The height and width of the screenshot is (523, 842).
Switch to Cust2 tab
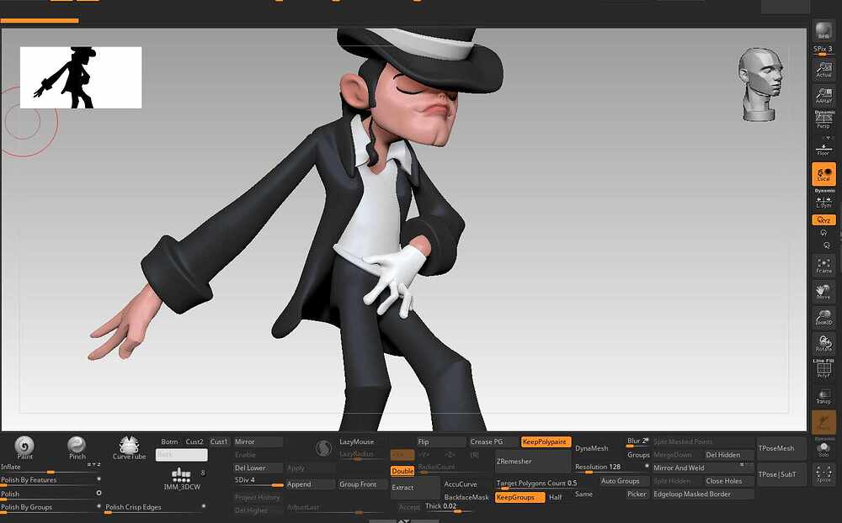[195, 441]
